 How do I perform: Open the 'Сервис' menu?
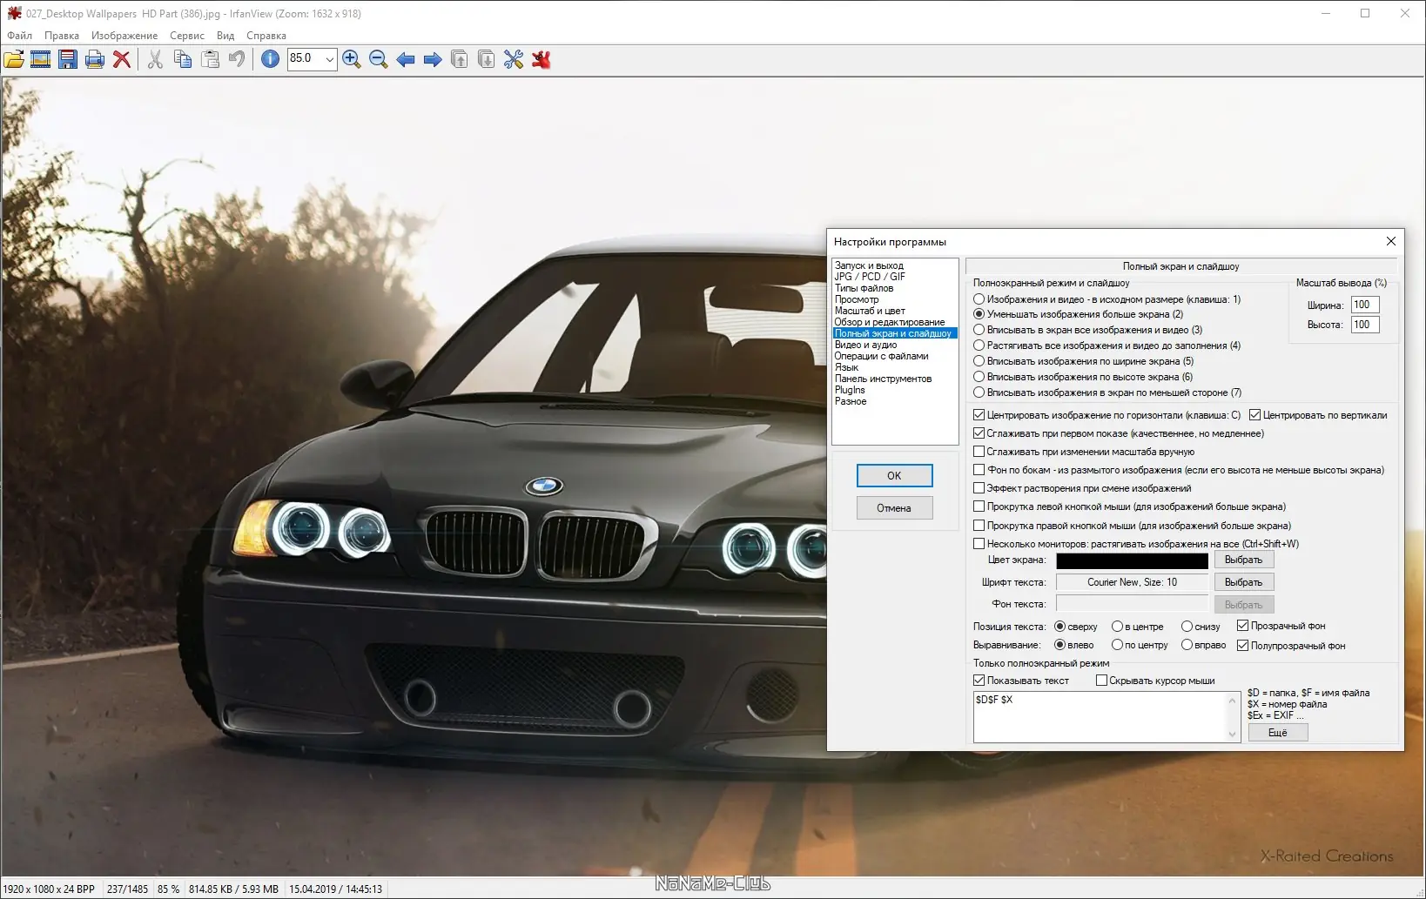(x=186, y=35)
